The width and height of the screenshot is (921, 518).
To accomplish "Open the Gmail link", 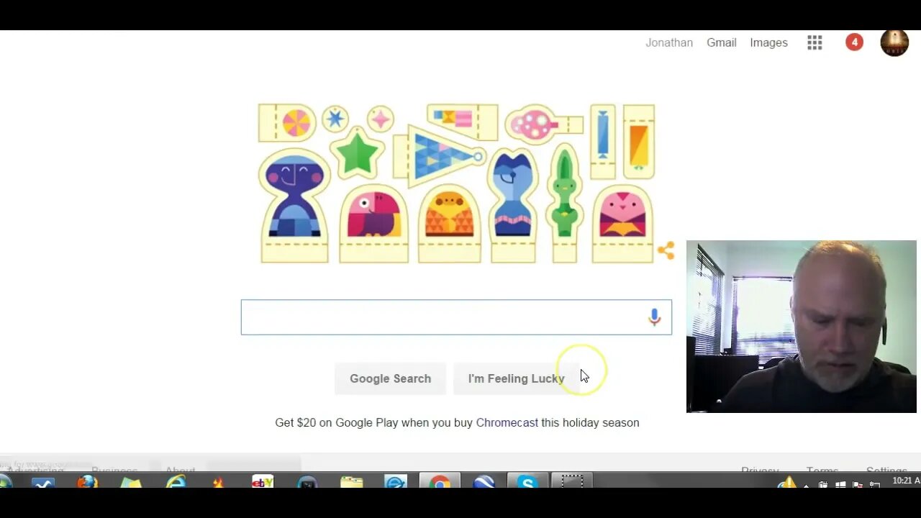I will (721, 42).
